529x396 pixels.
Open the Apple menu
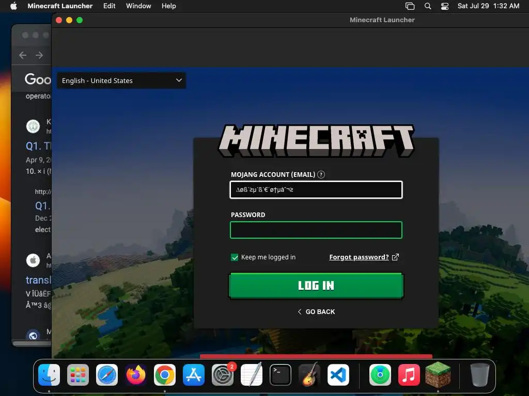[13, 6]
